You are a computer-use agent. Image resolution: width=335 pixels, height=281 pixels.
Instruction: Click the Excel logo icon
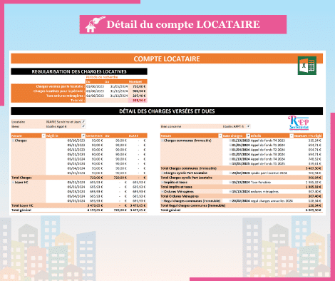[x=307, y=66]
